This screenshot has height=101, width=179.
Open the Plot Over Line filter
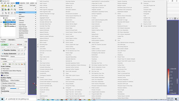95,71
